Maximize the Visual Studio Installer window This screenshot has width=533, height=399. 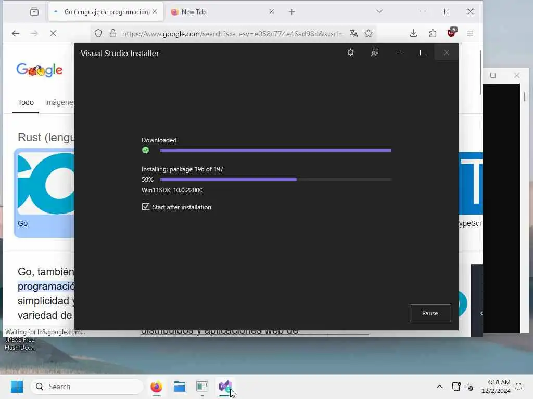coord(423,52)
